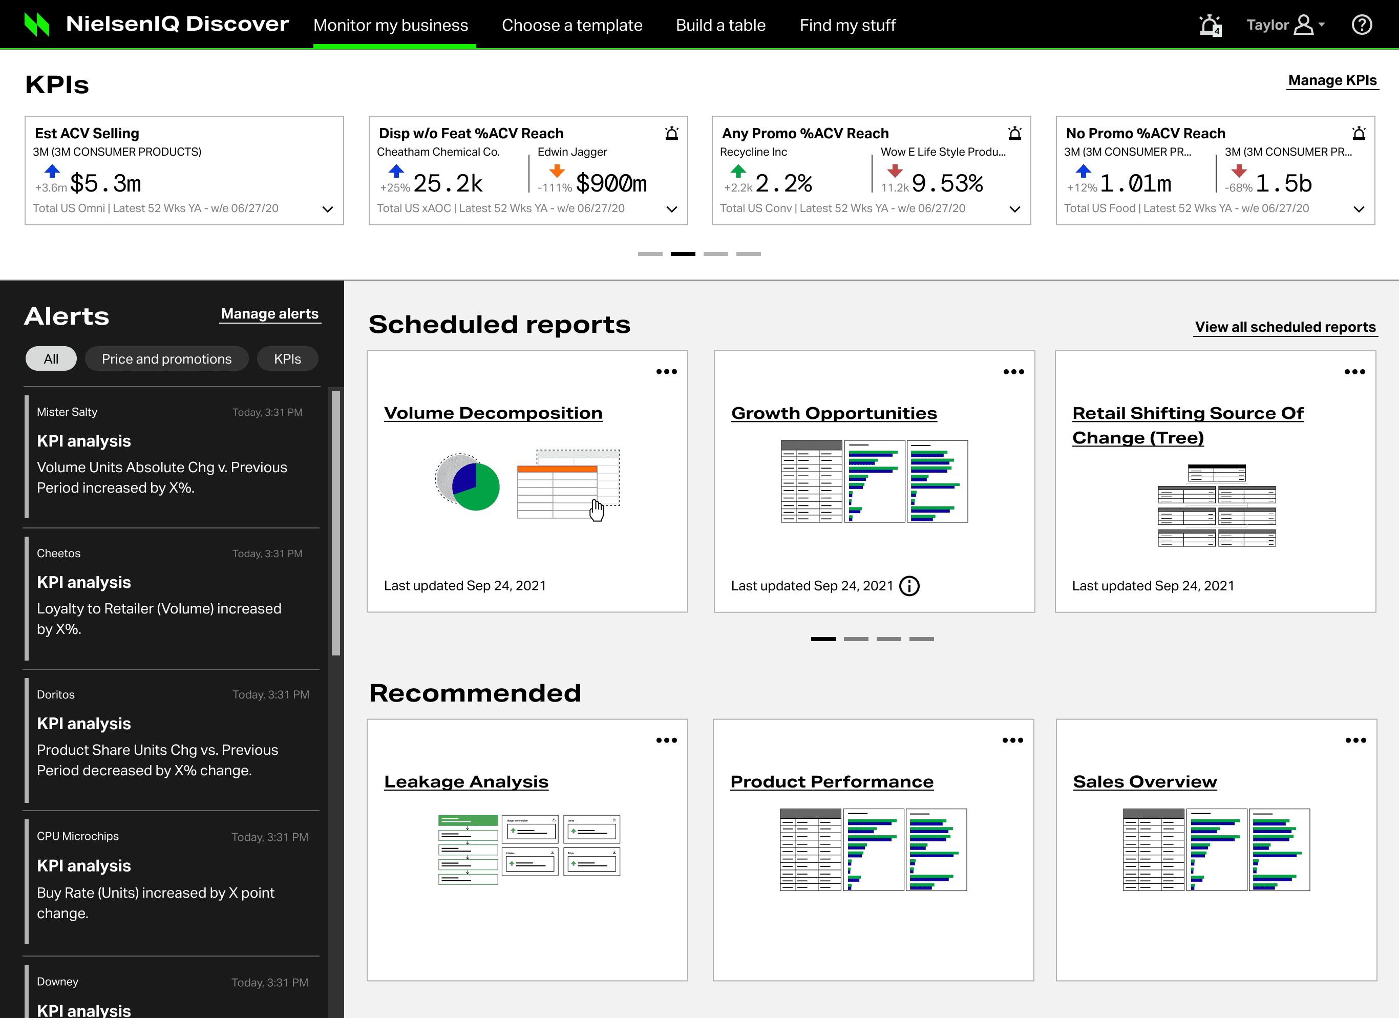This screenshot has width=1399, height=1018.
Task: Click the alerts panel vertical scrollbar
Action: coord(336,523)
